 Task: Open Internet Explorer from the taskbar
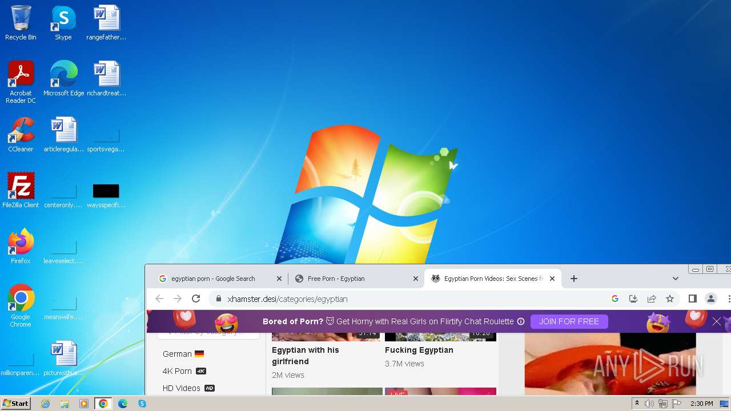tap(45, 404)
